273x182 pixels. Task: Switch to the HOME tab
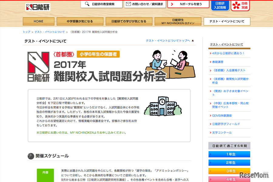click(x=38, y=21)
